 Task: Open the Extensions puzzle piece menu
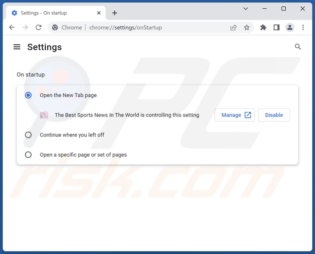tap(263, 27)
